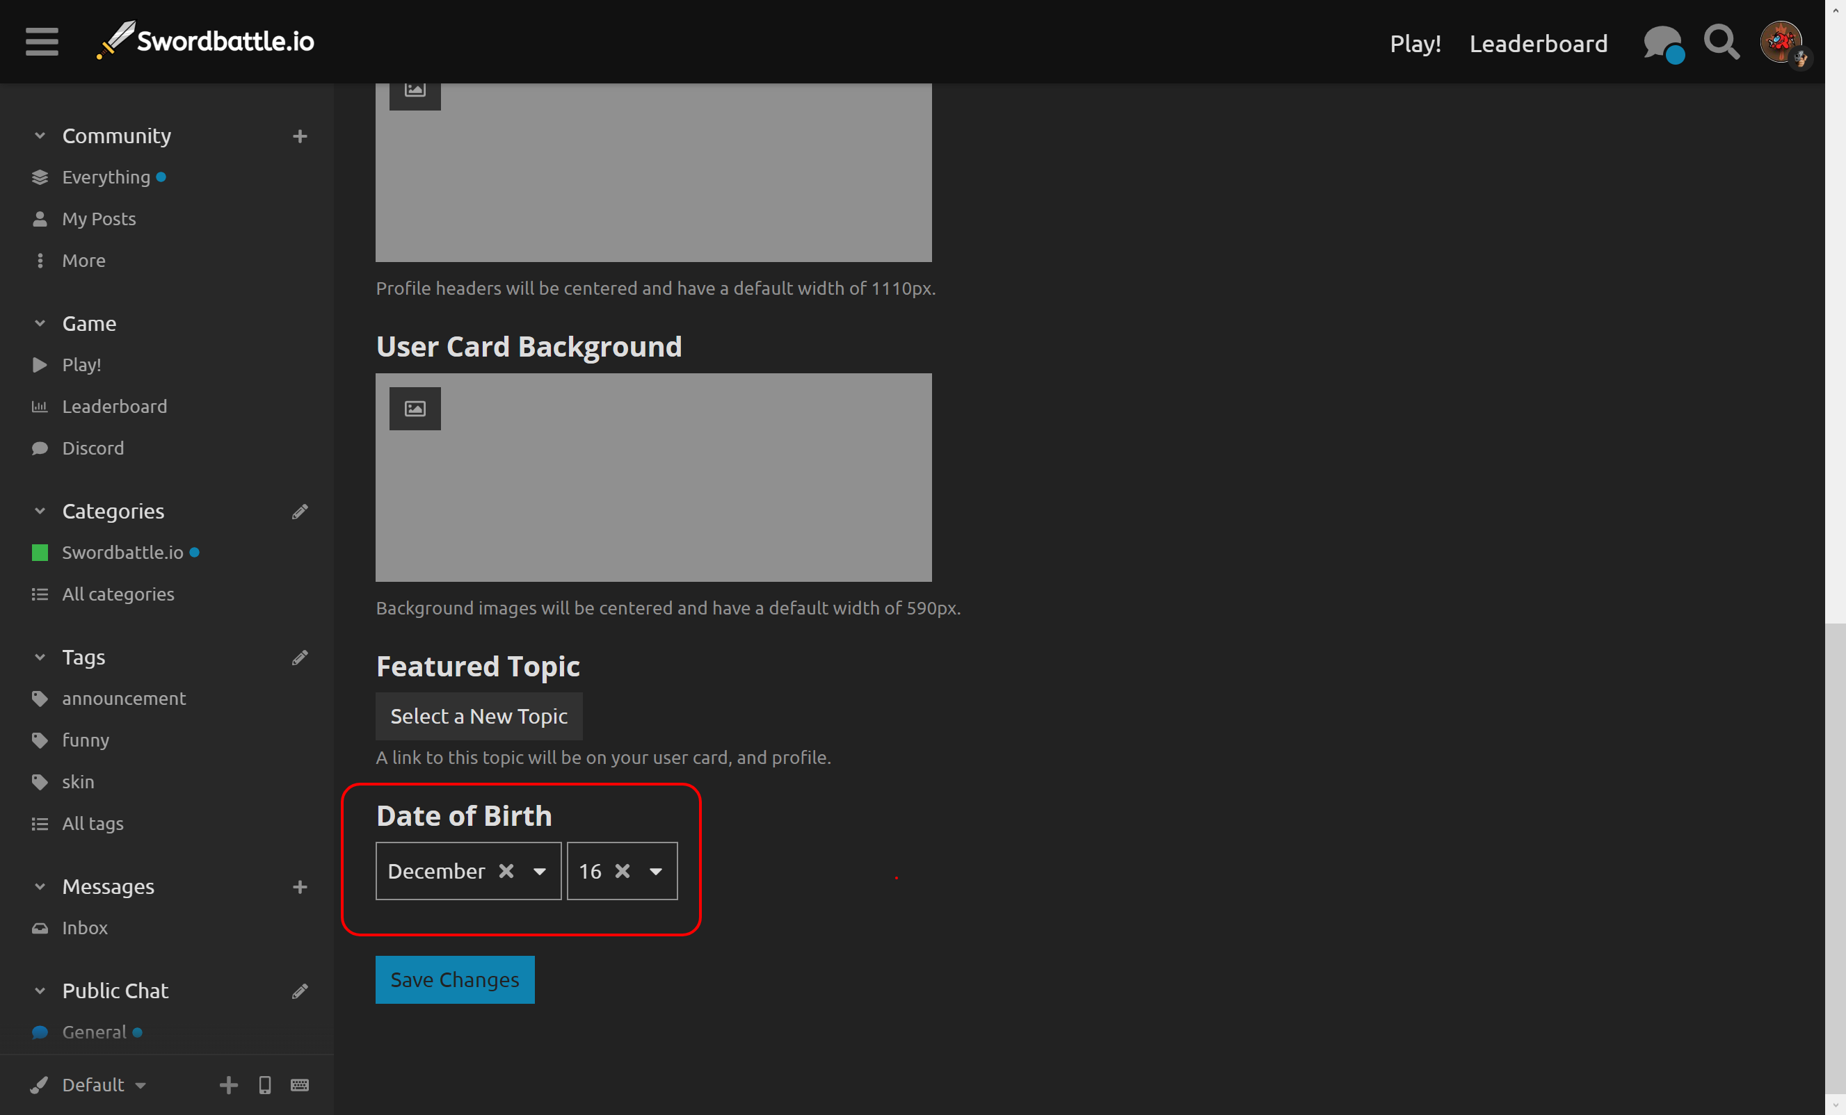Image resolution: width=1846 pixels, height=1115 pixels.
Task: Collapse the Tags section
Action: click(40, 658)
